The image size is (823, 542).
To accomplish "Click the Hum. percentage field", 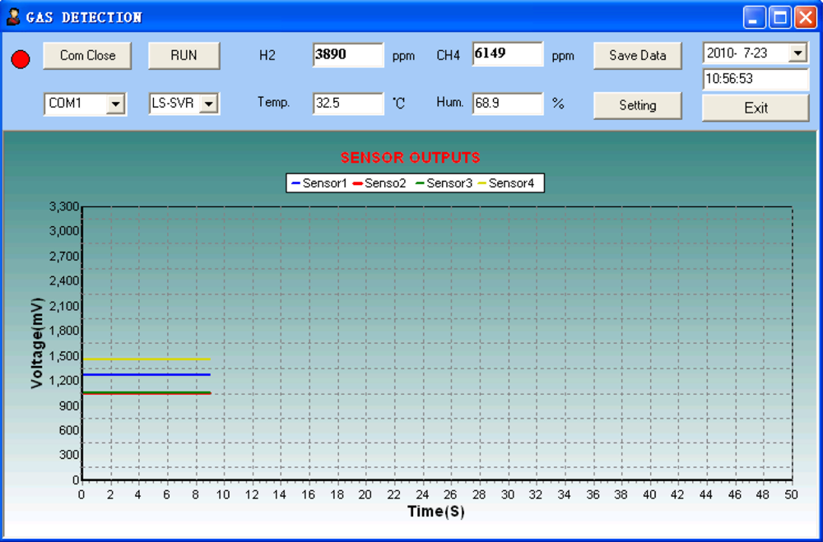I will pyautogui.click(x=507, y=104).
